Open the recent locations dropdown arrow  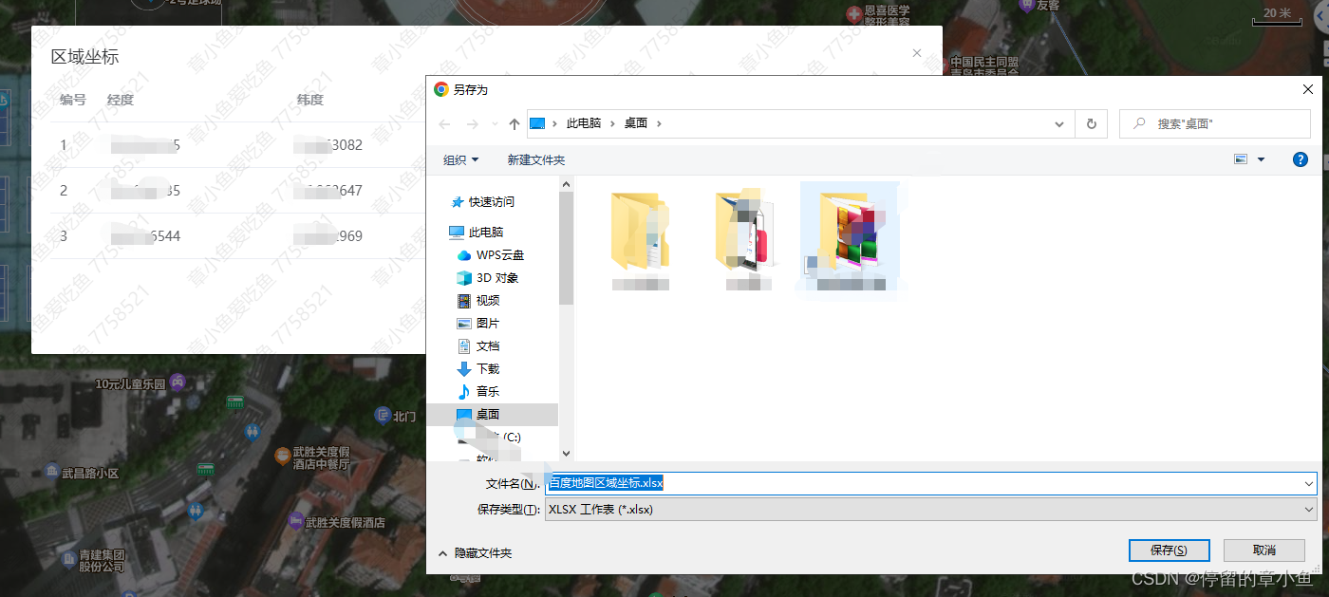[x=494, y=124]
